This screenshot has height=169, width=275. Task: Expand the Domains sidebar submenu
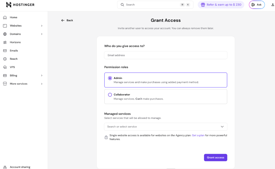point(42,34)
